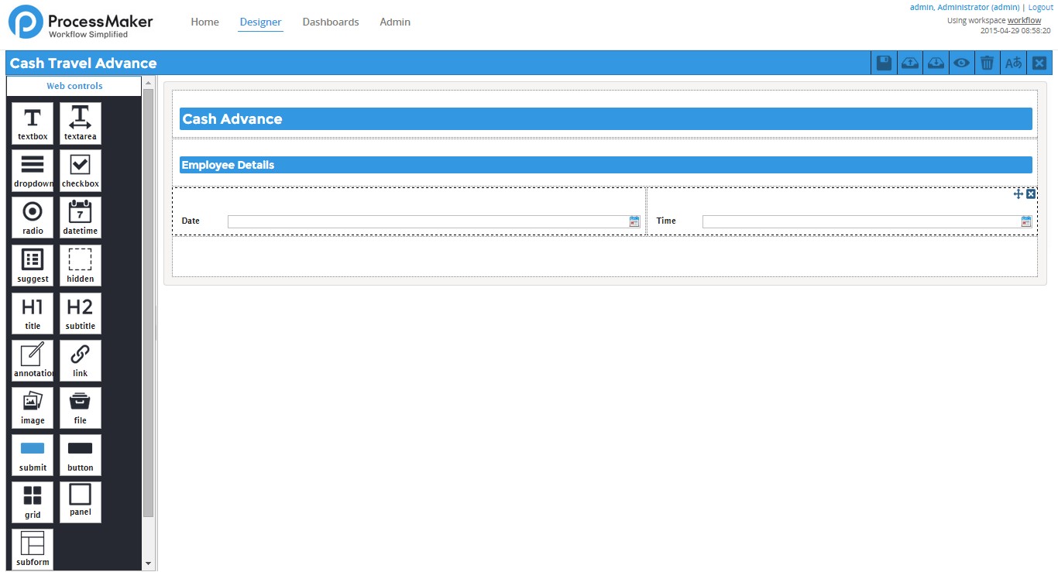Click the Clear form trash icon

987,63
